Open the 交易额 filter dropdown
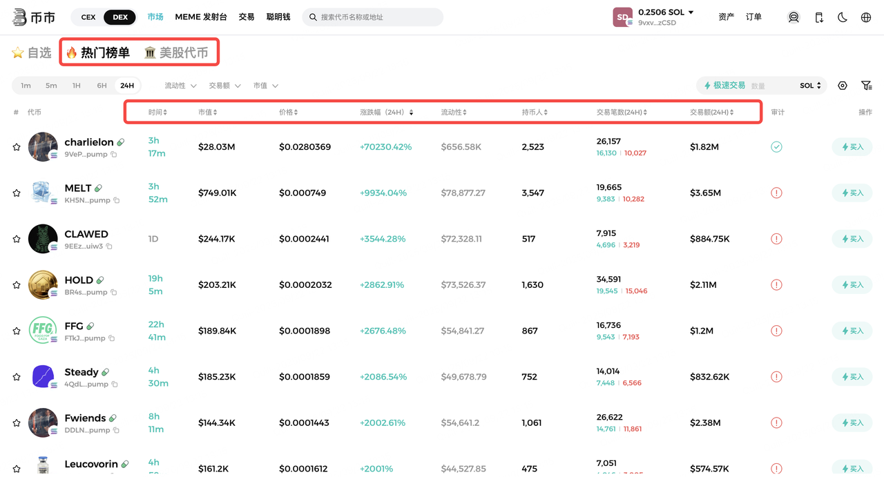 224,86
